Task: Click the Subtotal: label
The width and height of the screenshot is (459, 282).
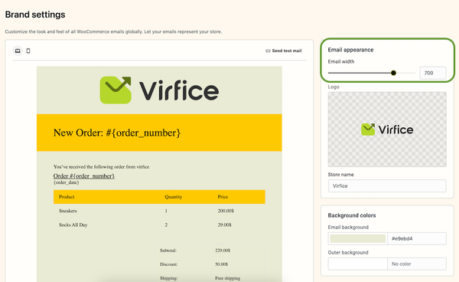Action: [168, 251]
